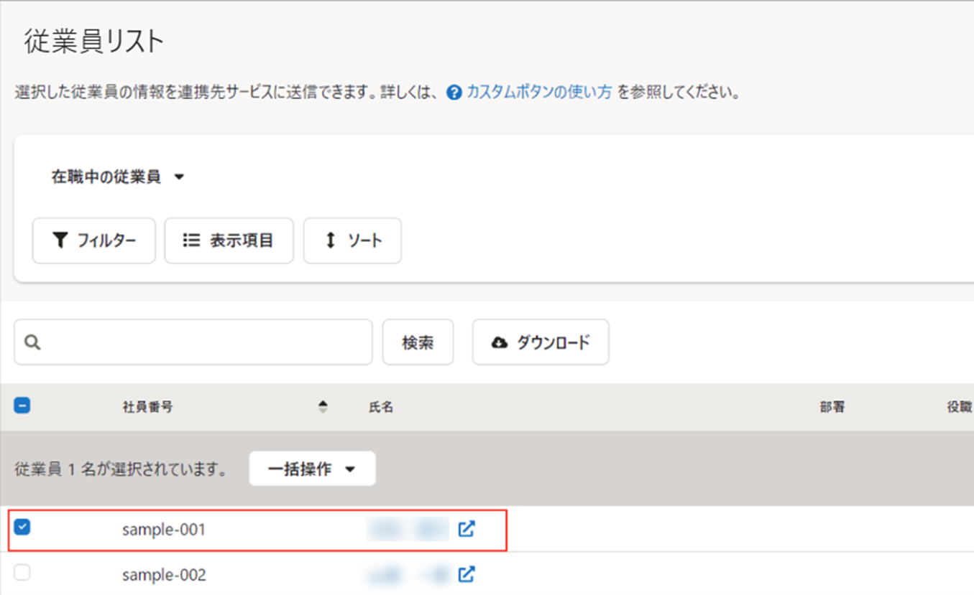Click the sort arrows beside 社員番号
The image size is (974, 595).
point(323,407)
